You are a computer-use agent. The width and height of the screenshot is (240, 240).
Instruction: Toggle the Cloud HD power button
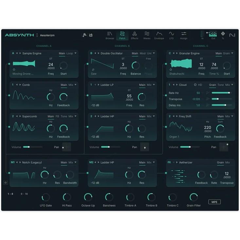195,85
